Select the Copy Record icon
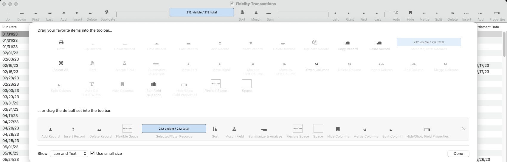This screenshot has width=507, height=162. [x=347, y=43]
